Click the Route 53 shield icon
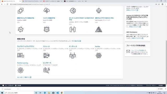This screenshot has height=94, width=167. point(46,29)
